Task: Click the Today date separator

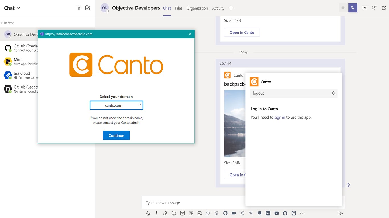Action: pyautogui.click(x=243, y=52)
